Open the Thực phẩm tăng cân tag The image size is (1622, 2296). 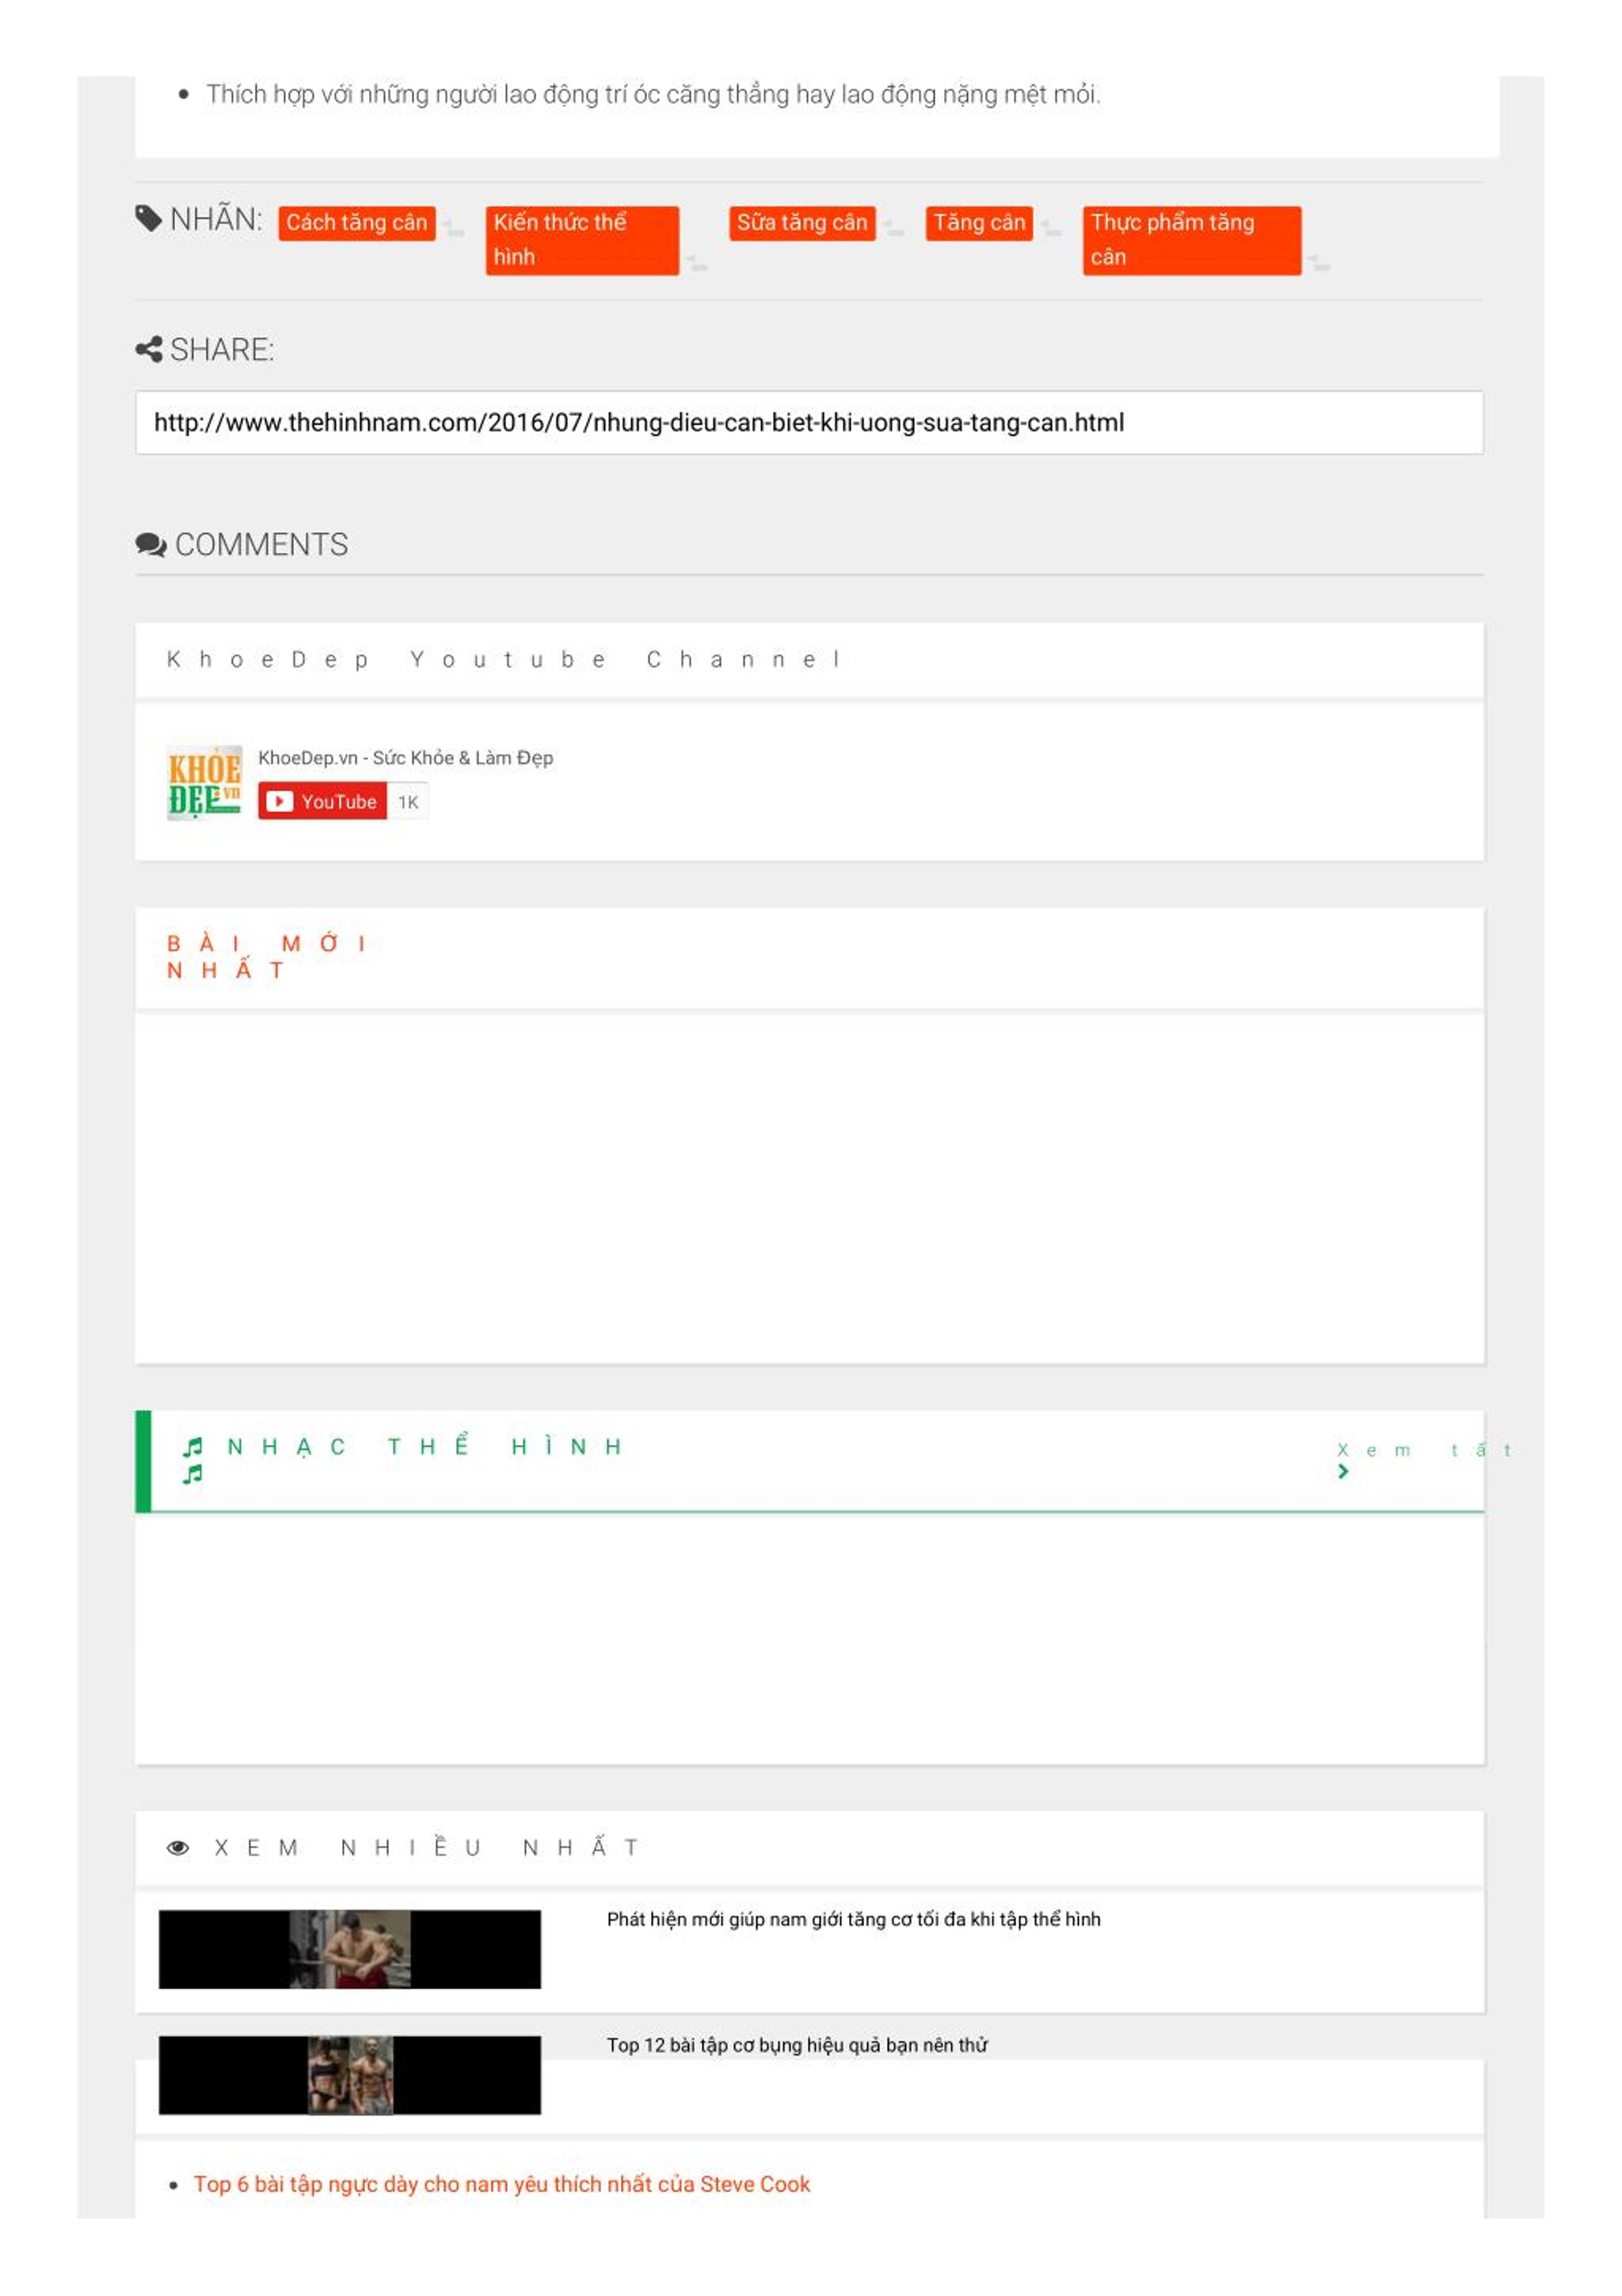coord(1192,240)
